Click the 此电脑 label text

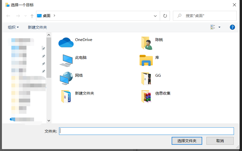81,57
